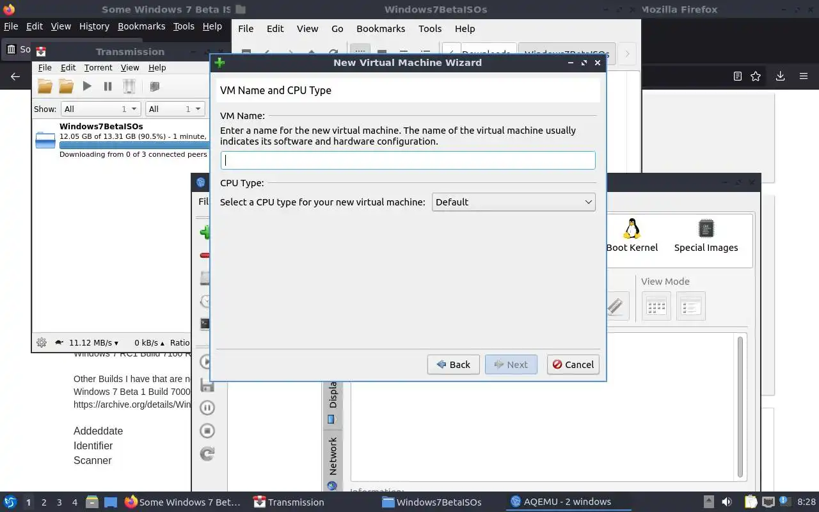The width and height of the screenshot is (819, 512).
Task: Remove torrent using Transmission's trash icon
Action: [129, 86]
